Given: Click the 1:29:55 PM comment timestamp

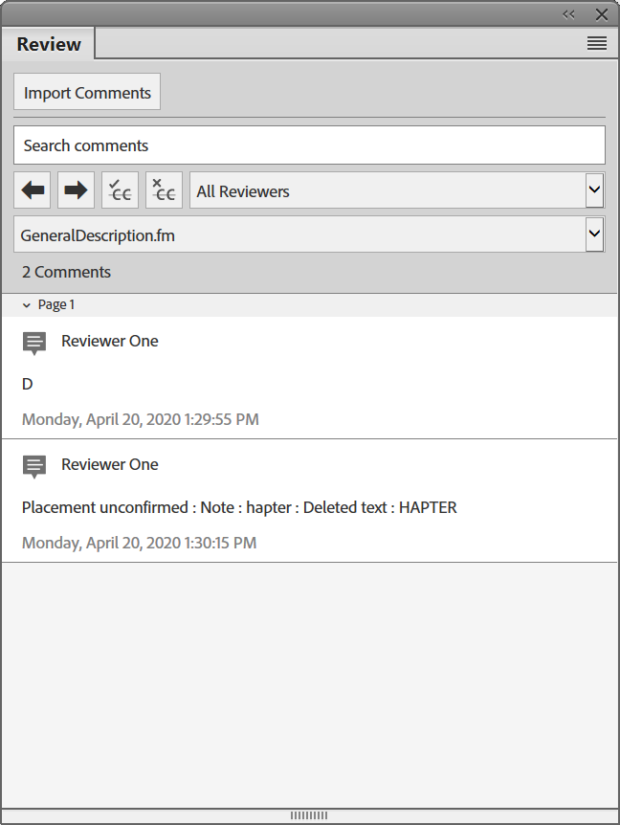Looking at the screenshot, I should point(140,419).
